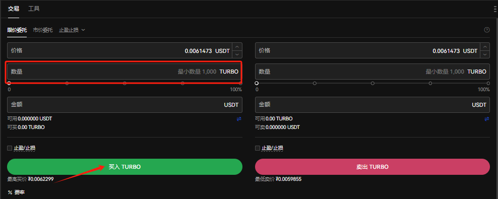Enable sell-side 止盈/止损 checkbox
Viewport: 498px width, 199px height.
[257, 148]
